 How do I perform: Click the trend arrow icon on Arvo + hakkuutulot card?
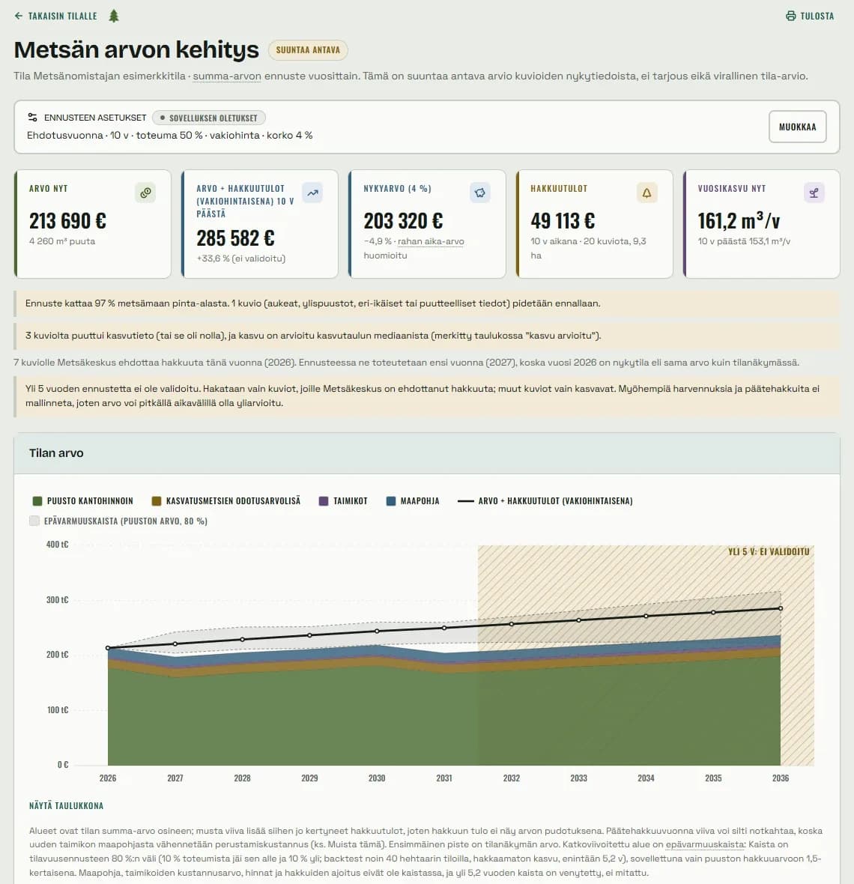tap(312, 193)
